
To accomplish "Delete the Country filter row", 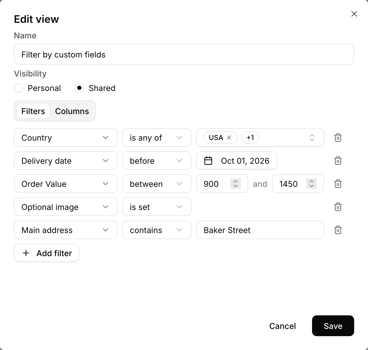I will point(338,137).
